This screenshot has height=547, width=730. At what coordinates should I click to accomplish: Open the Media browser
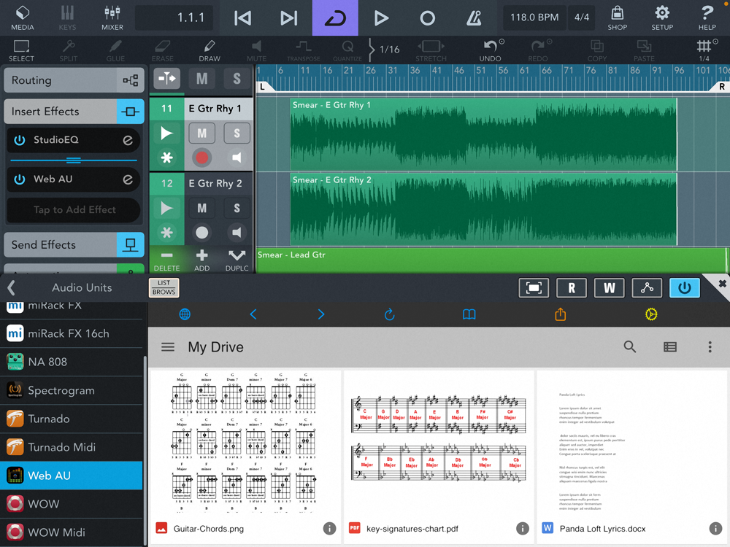click(x=22, y=18)
